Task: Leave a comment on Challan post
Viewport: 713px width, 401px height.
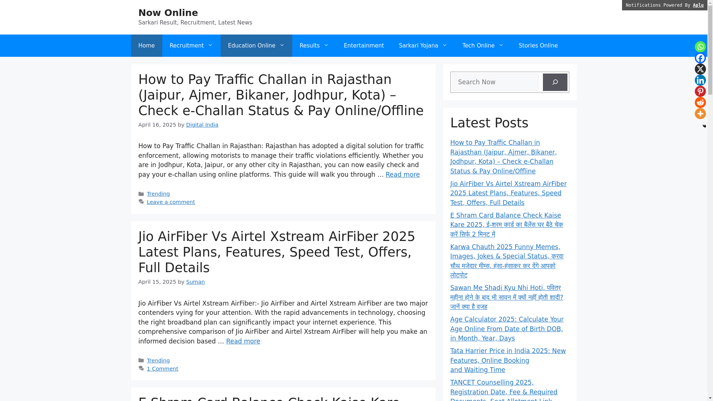Action: tap(171, 202)
